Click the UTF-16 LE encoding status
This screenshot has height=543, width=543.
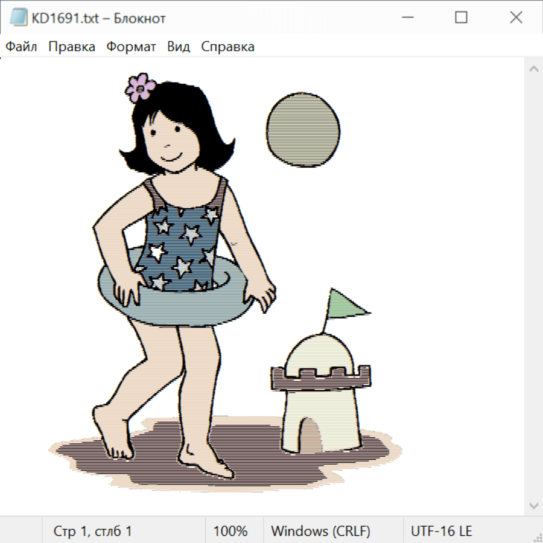coord(441,531)
